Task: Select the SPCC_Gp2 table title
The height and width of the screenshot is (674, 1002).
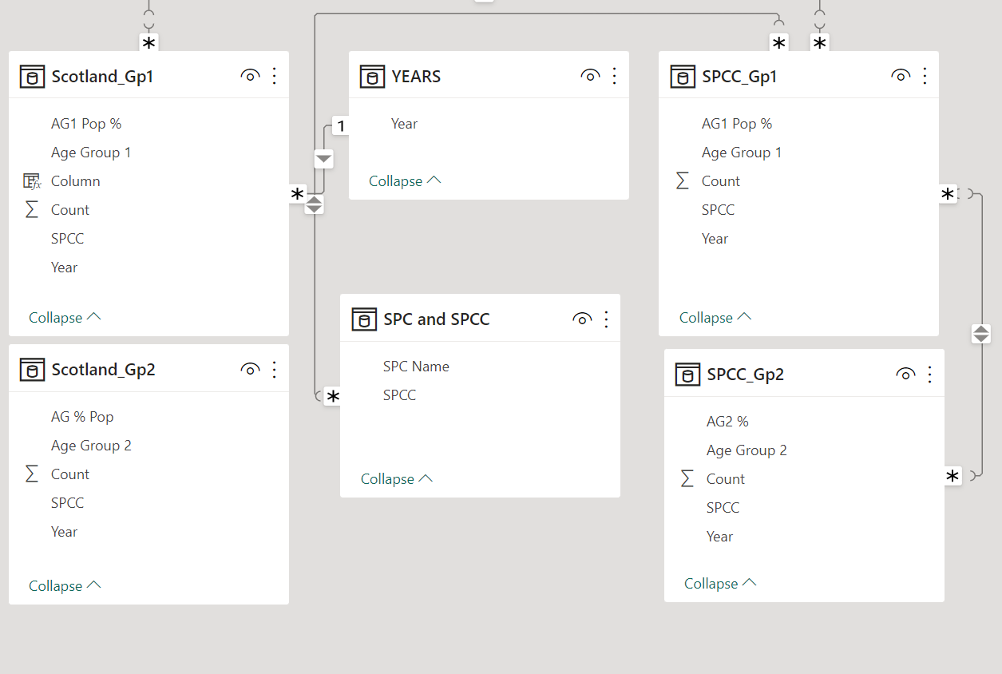Action: pos(746,375)
